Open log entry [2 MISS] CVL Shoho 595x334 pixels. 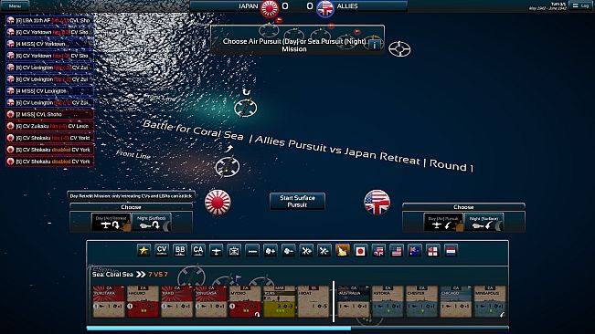pos(49,114)
